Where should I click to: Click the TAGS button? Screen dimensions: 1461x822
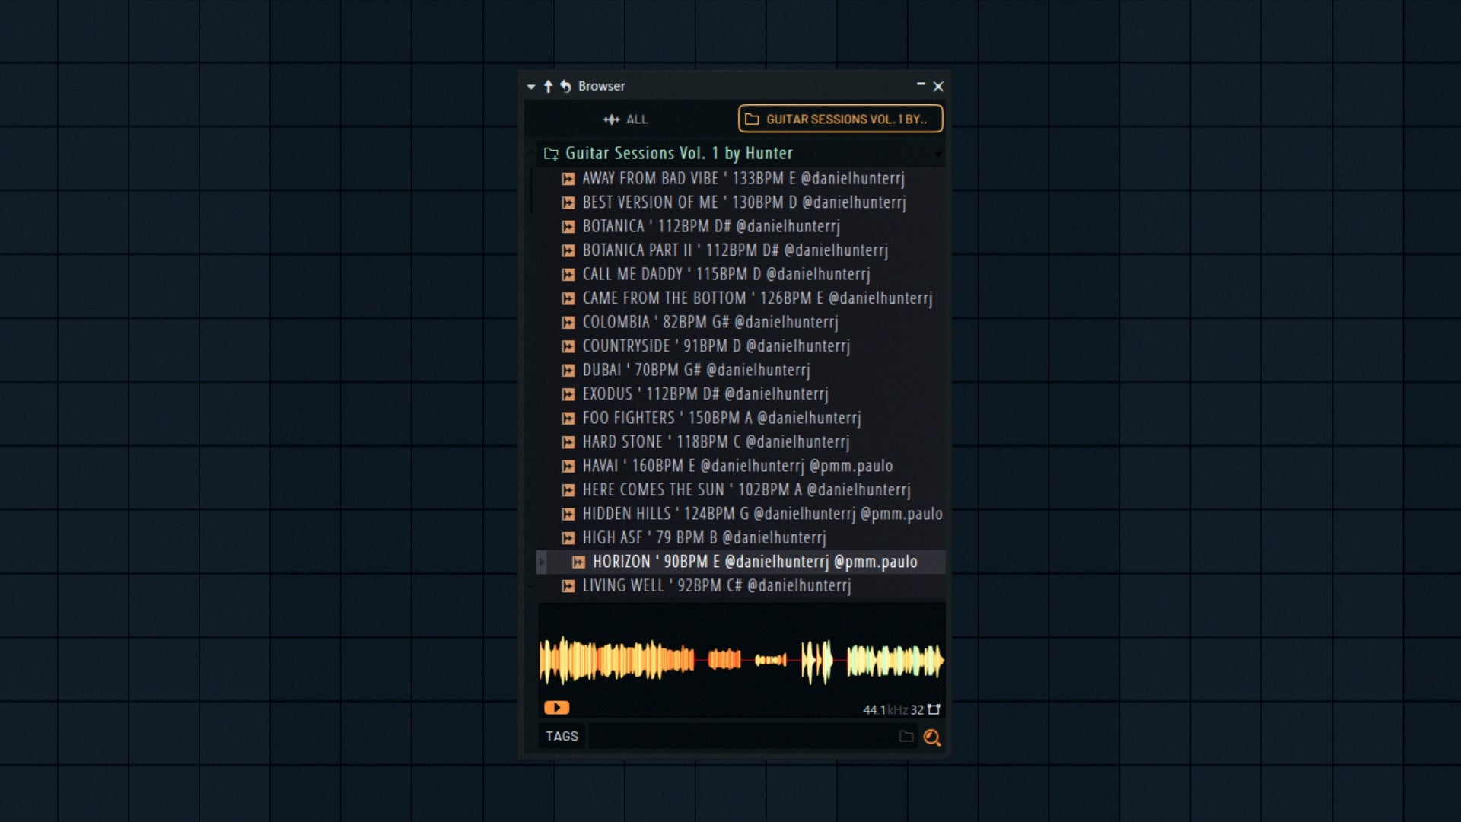pyautogui.click(x=562, y=736)
